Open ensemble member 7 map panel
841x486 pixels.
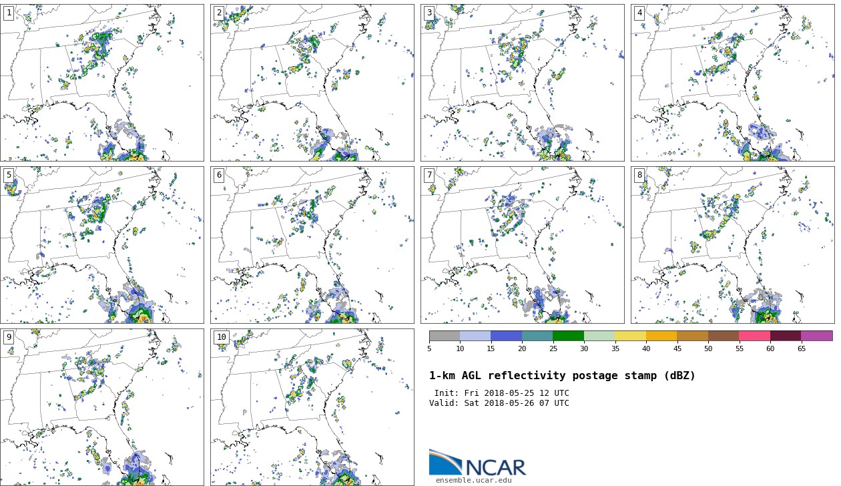point(523,245)
